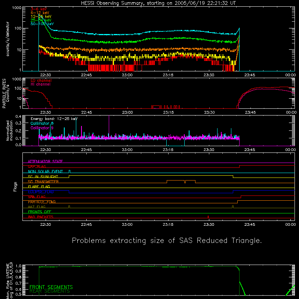Select the BAD_PACKETS flag label
Viewport: 299px width, 299px height.
[41, 217]
